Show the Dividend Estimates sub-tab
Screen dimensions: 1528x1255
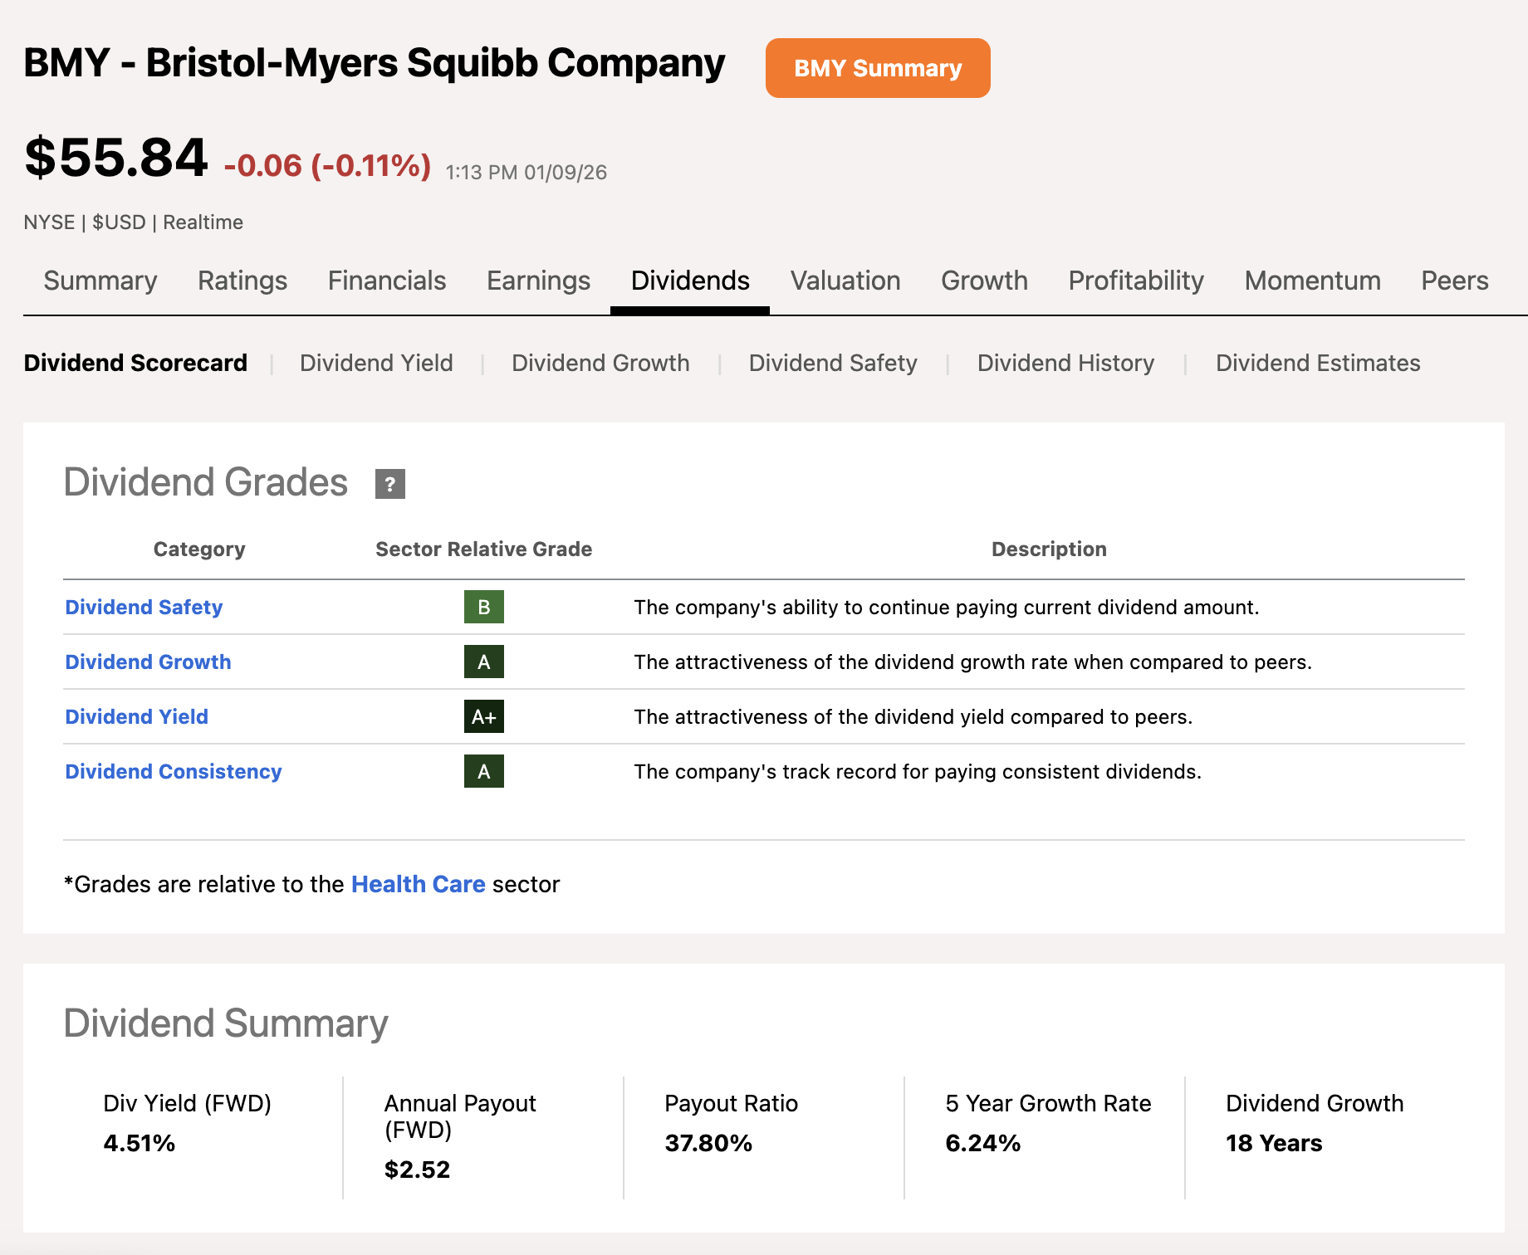point(1318,363)
